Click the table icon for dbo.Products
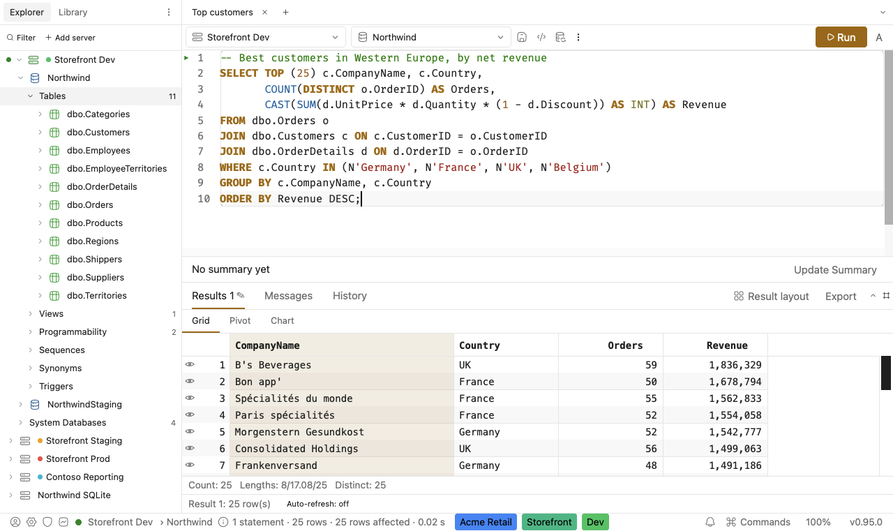The image size is (893, 531). [54, 223]
